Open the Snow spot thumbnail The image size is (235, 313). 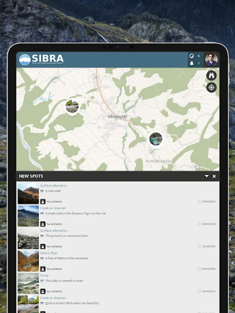click(28, 283)
